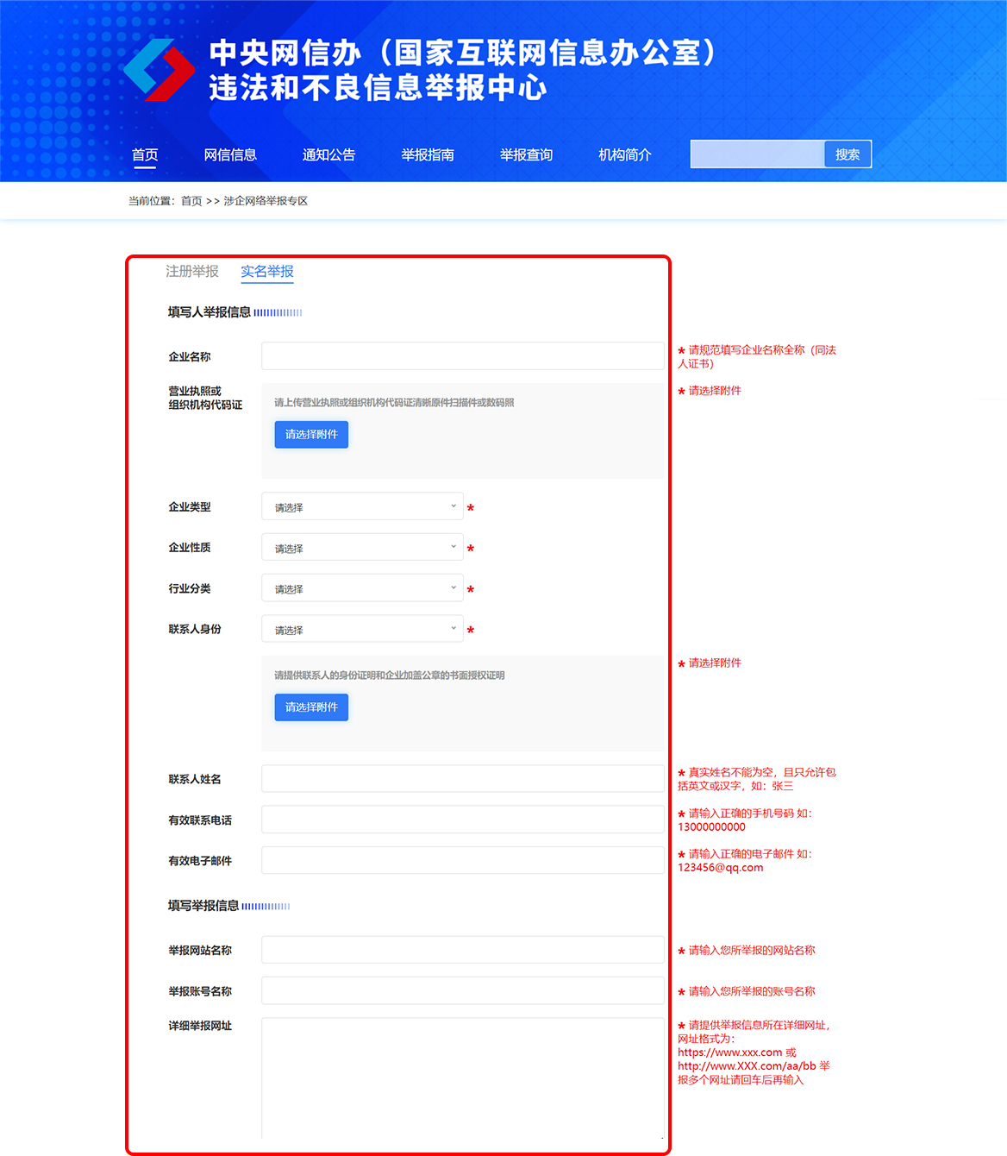
Task: Click 请选择附件 under 身份证明 authorization upload
Action: pyautogui.click(x=311, y=707)
